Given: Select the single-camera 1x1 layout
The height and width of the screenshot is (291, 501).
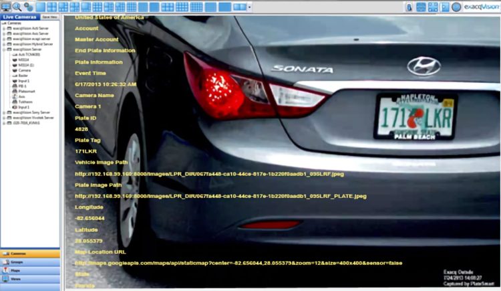Looking at the screenshot, I should (40, 7).
